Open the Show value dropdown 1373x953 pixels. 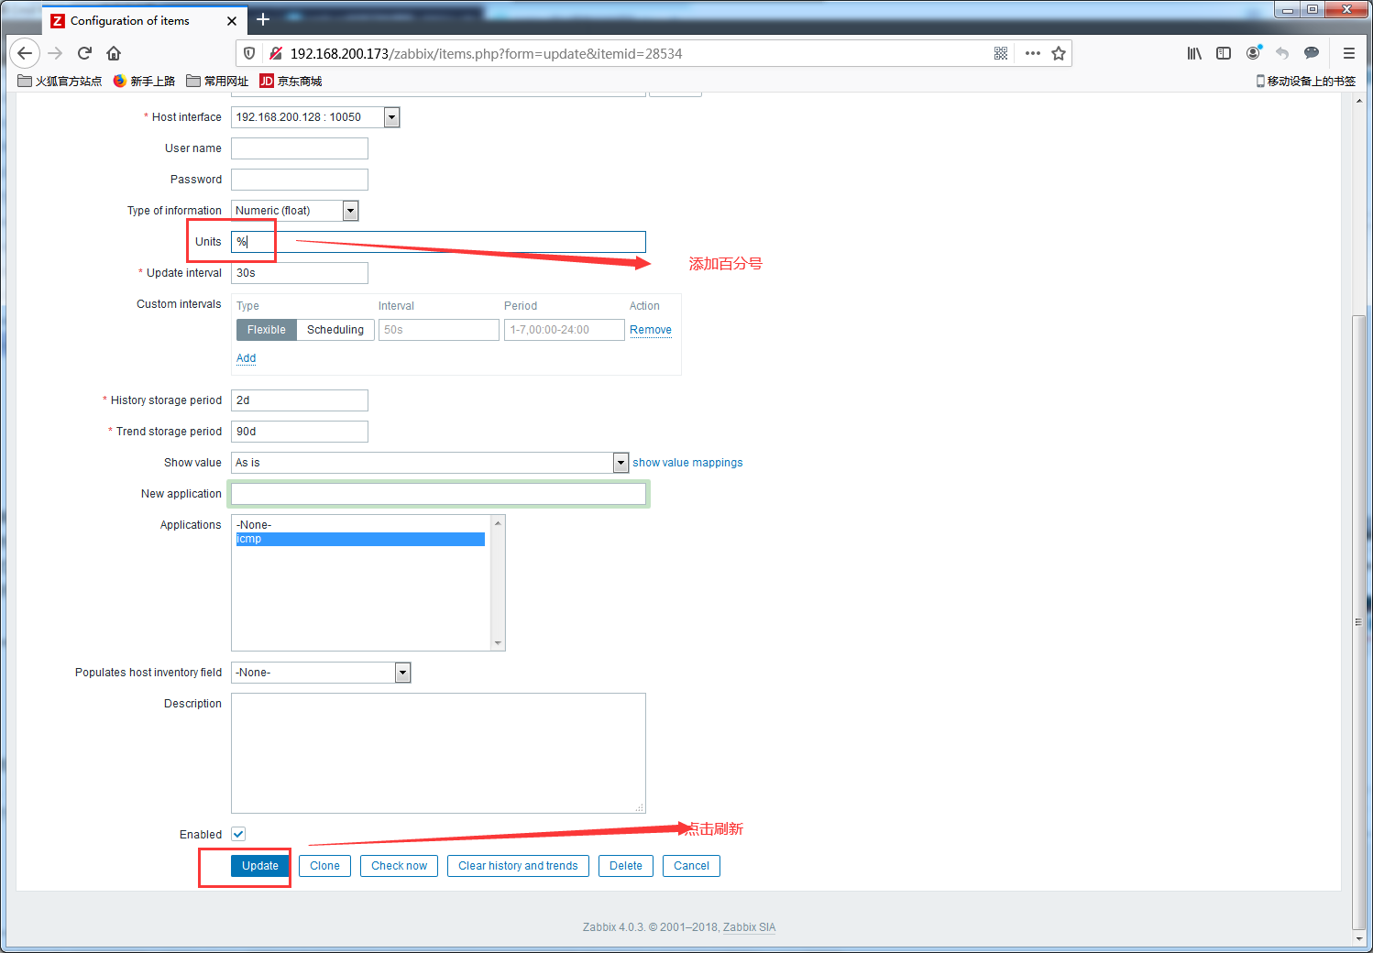(430, 463)
